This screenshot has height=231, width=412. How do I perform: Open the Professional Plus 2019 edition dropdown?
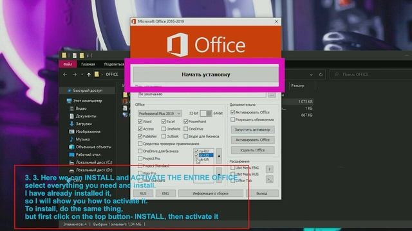pyautogui.click(x=160, y=114)
